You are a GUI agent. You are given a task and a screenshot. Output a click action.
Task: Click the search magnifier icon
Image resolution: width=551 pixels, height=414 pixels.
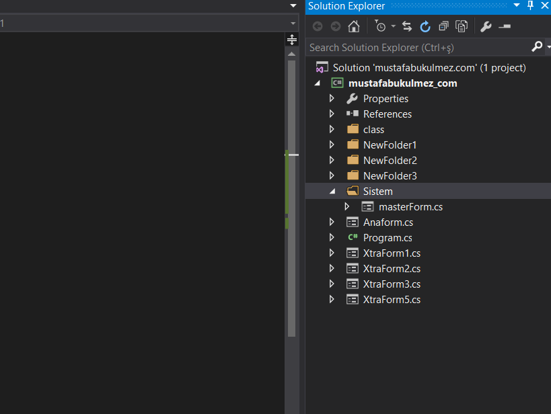pos(536,47)
